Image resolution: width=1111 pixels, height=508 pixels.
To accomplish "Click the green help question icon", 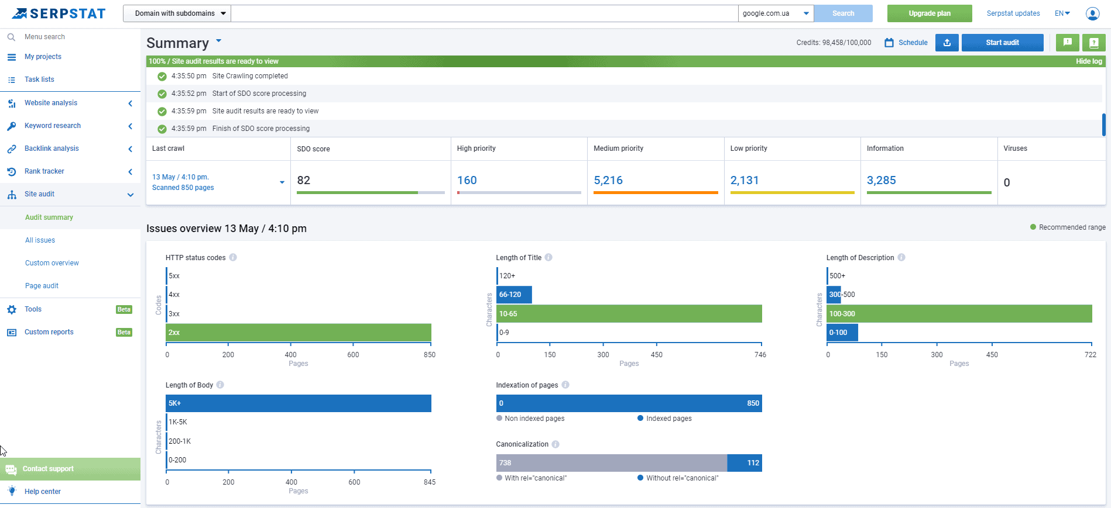I will pos(1093,43).
